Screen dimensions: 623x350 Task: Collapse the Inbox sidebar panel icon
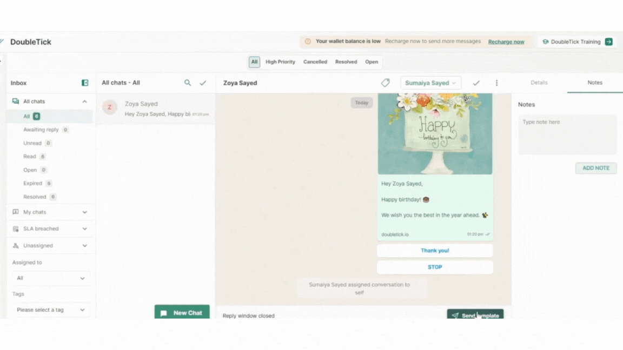[85, 83]
